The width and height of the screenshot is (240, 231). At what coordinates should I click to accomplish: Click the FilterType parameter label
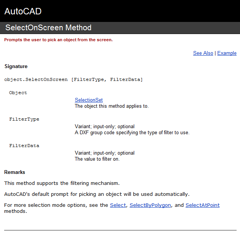click(x=24, y=119)
